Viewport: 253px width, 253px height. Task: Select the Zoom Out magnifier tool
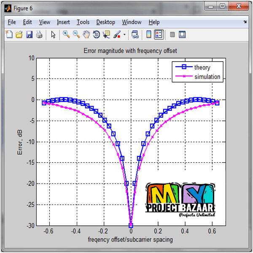pos(76,35)
